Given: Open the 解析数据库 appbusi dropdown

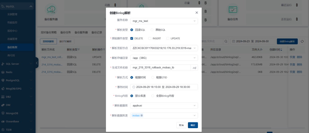Looking at the screenshot, I should coord(164,106).
